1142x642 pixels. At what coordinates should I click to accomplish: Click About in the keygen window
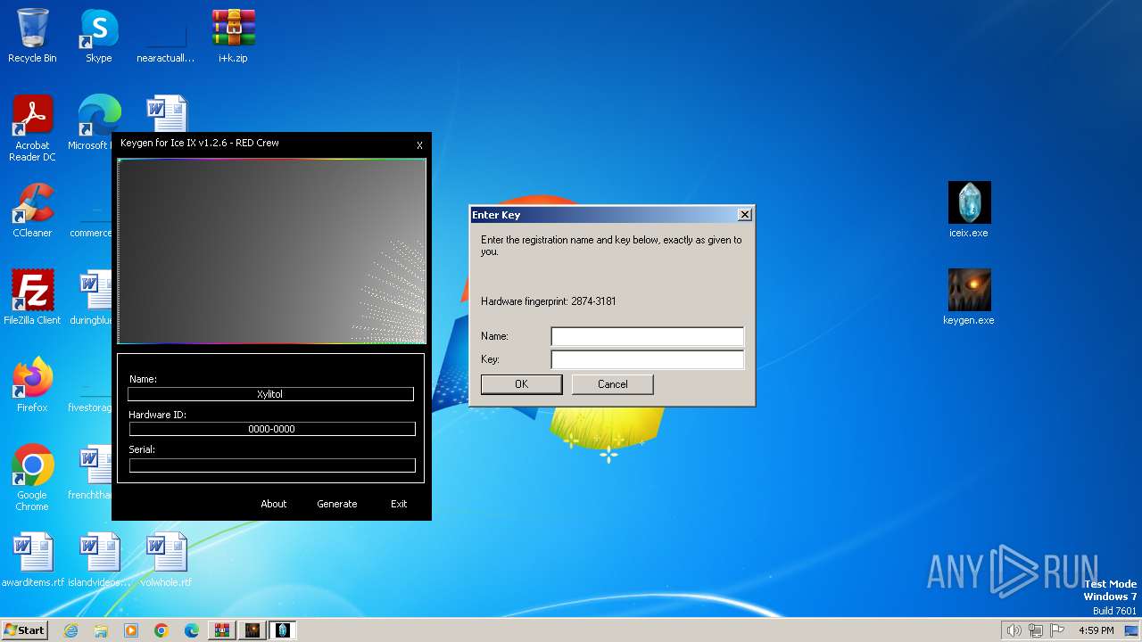(x=274, y=504)
